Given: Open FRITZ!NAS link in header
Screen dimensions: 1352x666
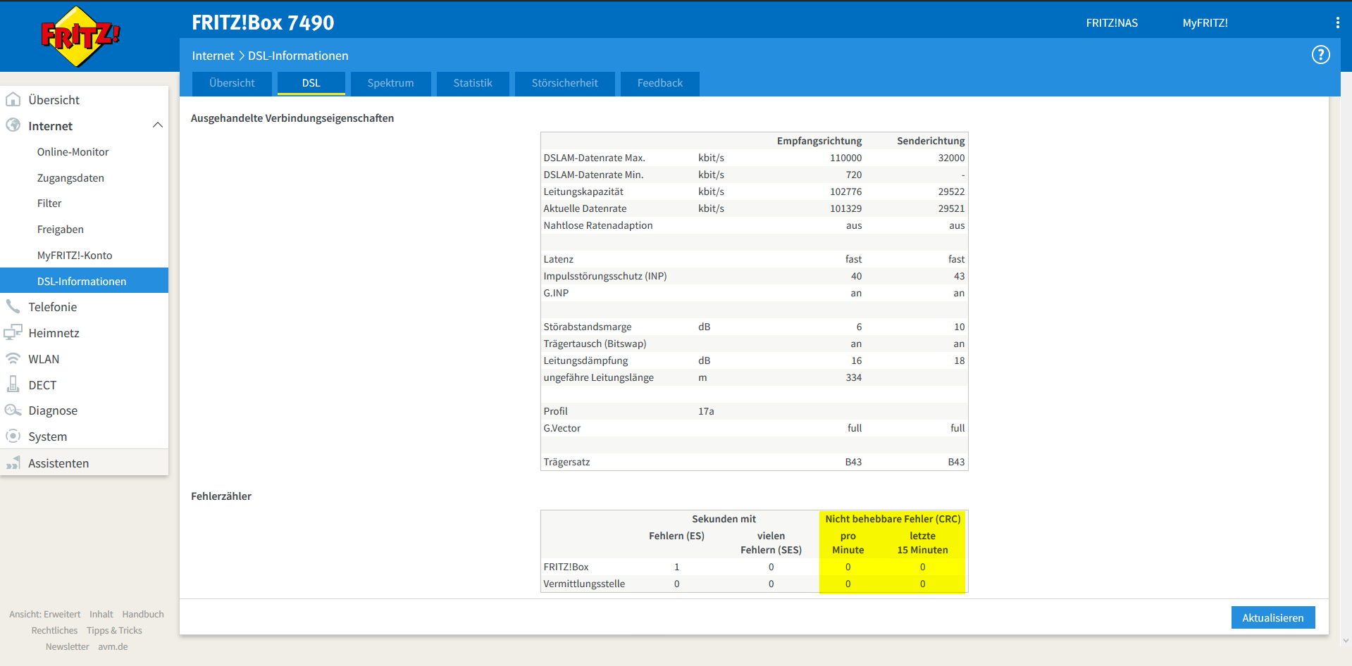Looking at the screenshot, I should click(x=1112, y=23).
